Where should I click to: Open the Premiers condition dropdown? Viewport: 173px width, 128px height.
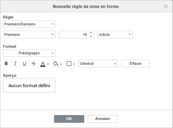pos(29,35)
